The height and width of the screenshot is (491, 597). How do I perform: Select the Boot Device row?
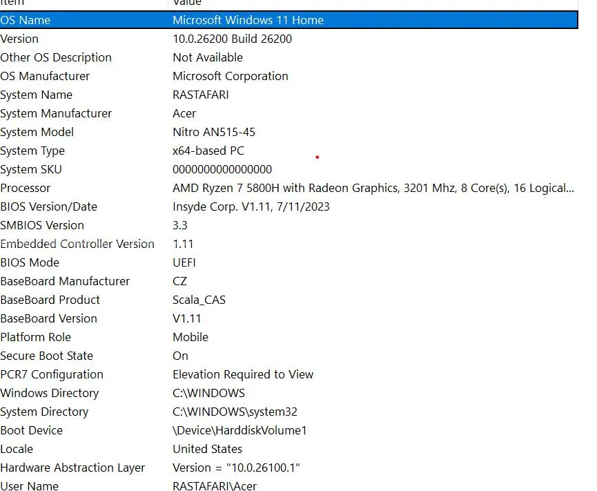pyautogui.click(x=31, y=430)
